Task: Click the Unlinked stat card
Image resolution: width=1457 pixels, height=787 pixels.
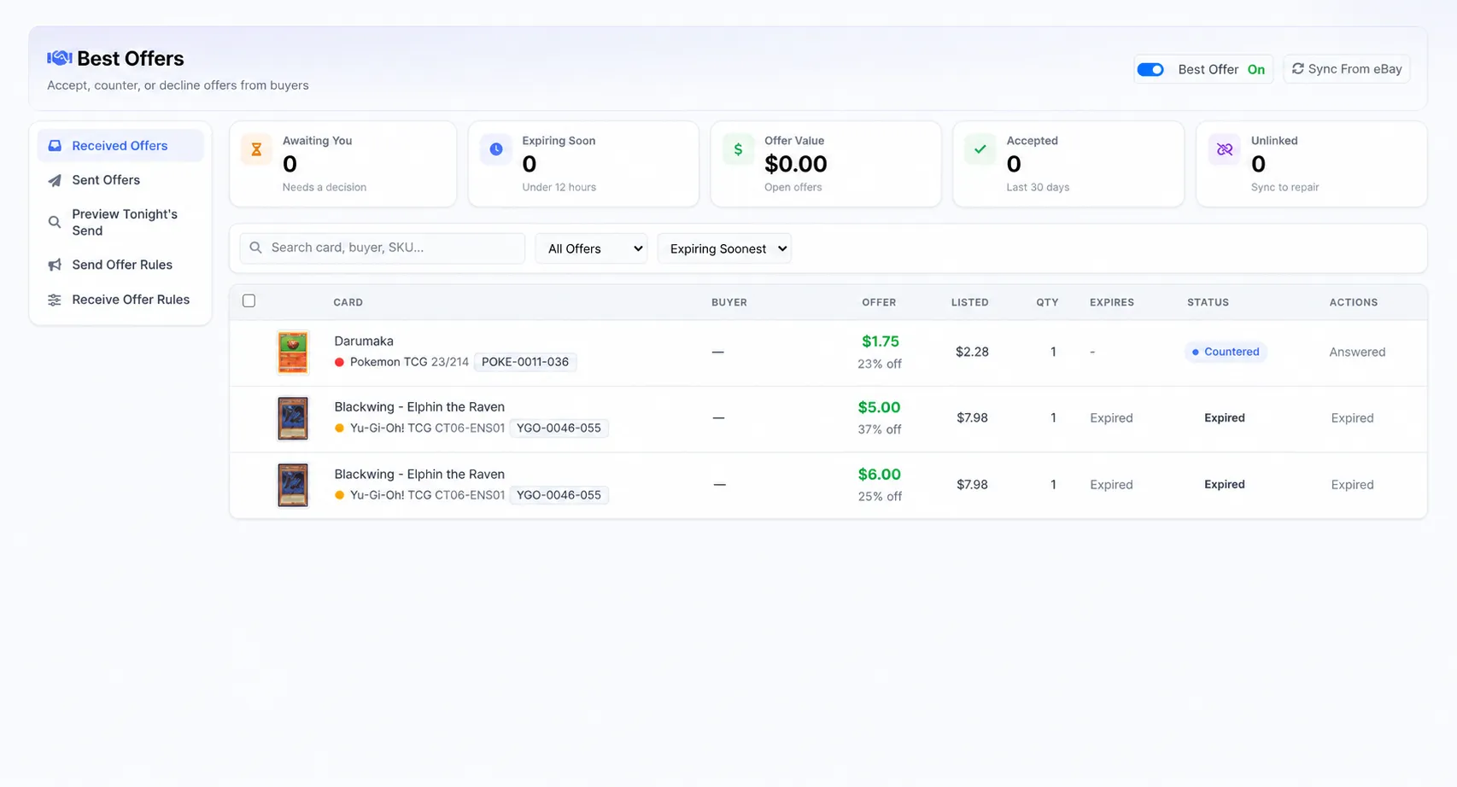Action: point(1312,164)
